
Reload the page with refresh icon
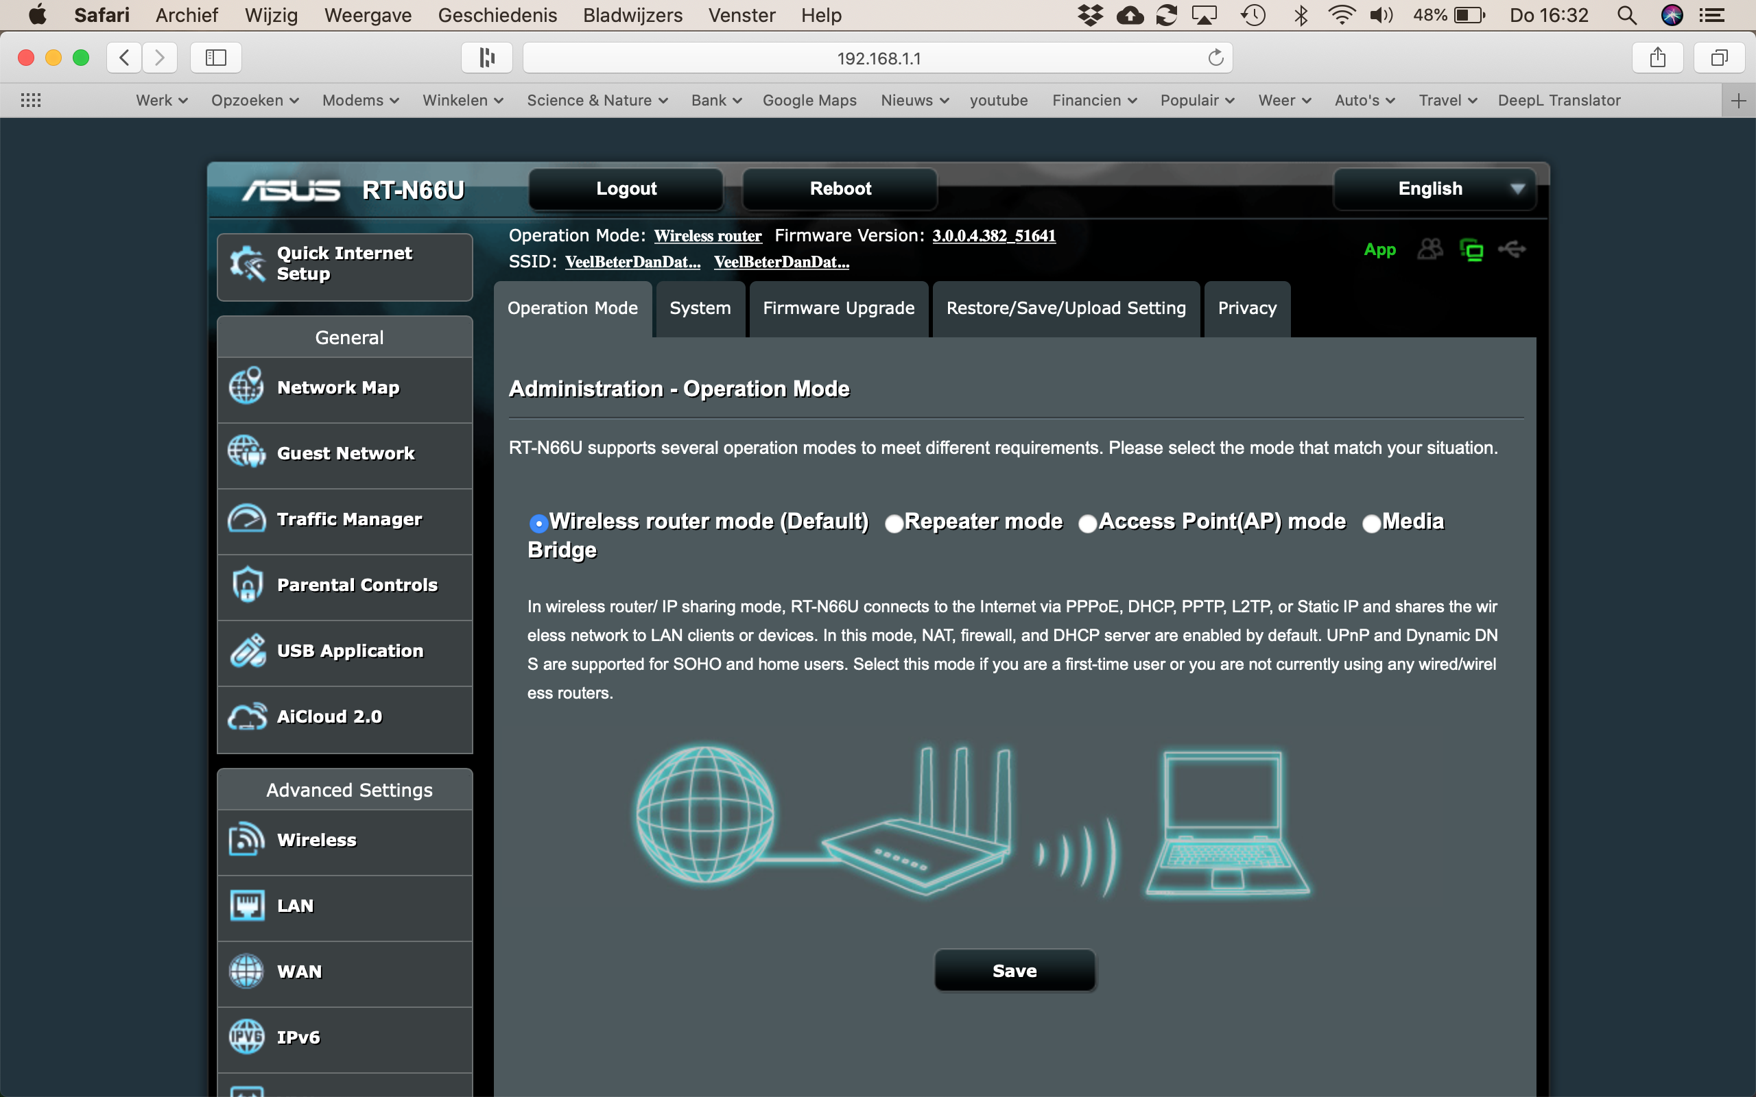pos(1215,58)
